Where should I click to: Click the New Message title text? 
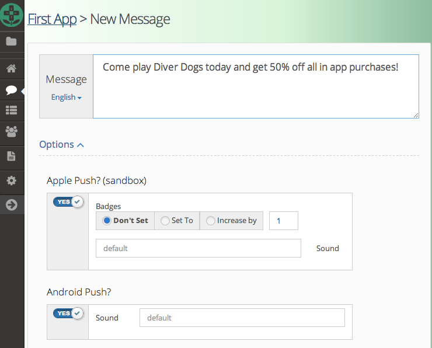[130, 19]
